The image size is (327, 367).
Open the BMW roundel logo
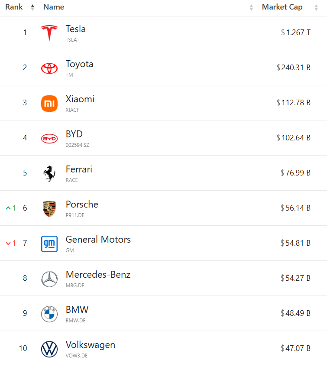click(49, 314)
